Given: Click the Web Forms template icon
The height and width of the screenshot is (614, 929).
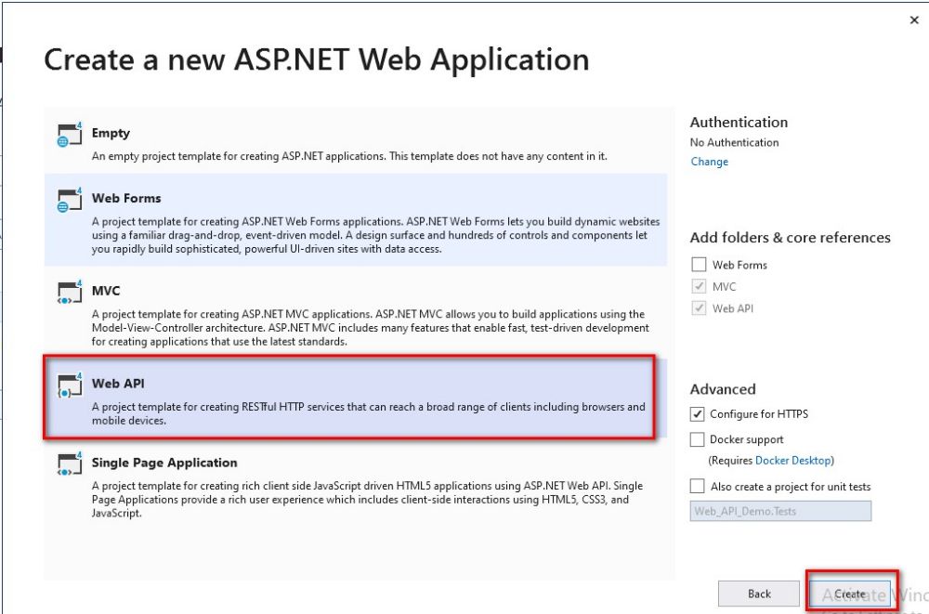Looking at the screenshot, I should (70, 200).
